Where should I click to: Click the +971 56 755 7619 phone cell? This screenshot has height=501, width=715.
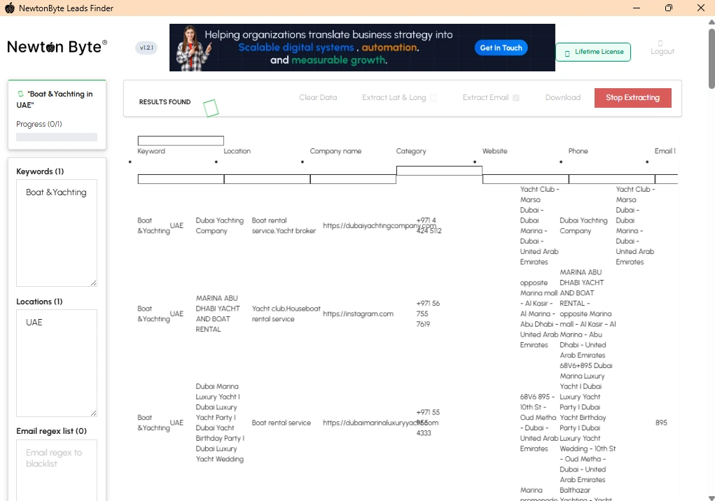(x=428, y=313)
